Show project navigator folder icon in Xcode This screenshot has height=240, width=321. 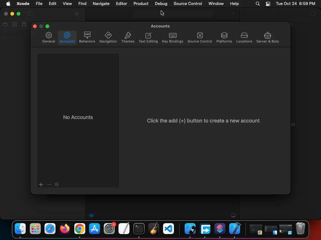(5, 24)
